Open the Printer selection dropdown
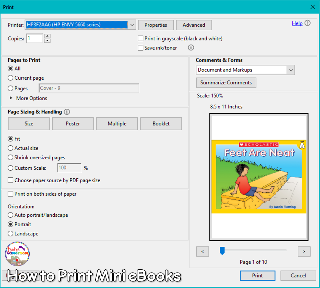Image resolution: width=320 pixels, height=288 pixels. (x=132, y=25)
